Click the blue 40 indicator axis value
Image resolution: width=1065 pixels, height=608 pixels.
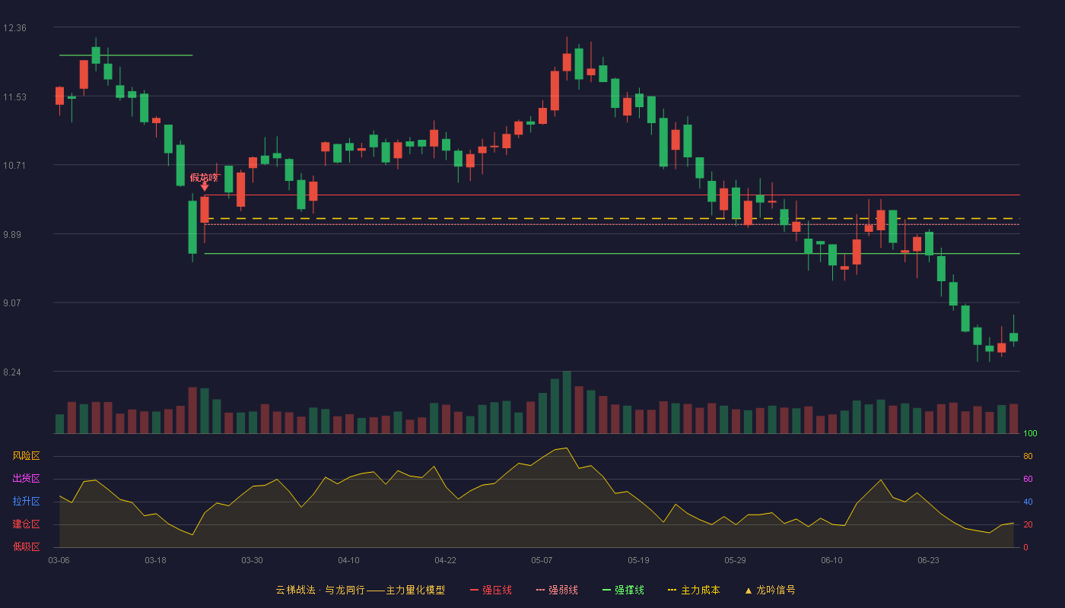tap(1028, 502)
